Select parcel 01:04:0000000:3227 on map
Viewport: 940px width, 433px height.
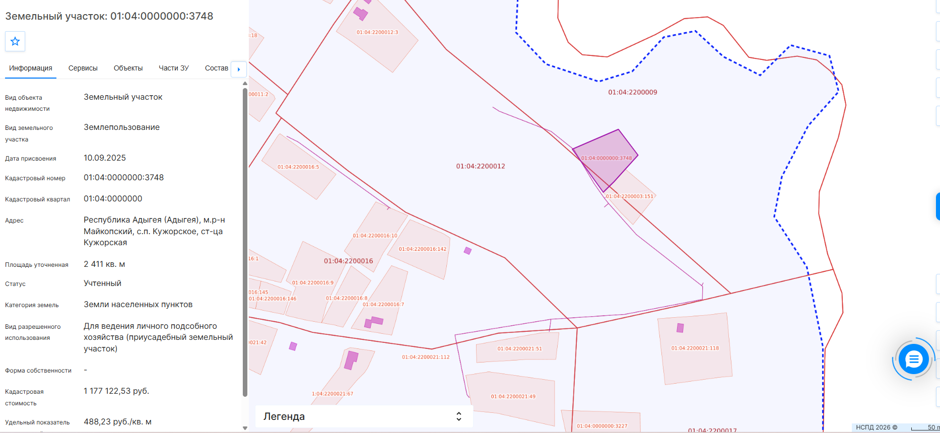(x=602, y=422)
